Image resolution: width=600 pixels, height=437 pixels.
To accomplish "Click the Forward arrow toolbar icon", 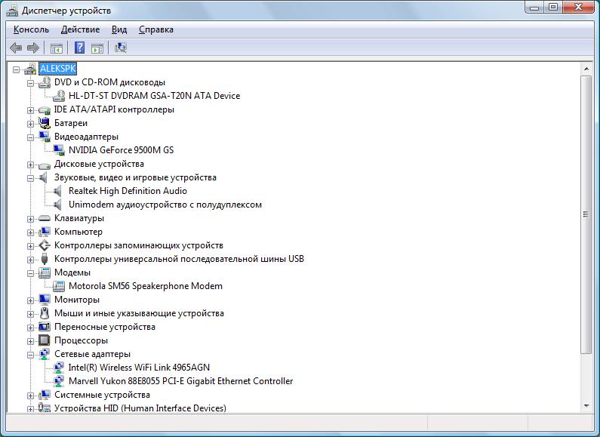I will click(32, 48).
